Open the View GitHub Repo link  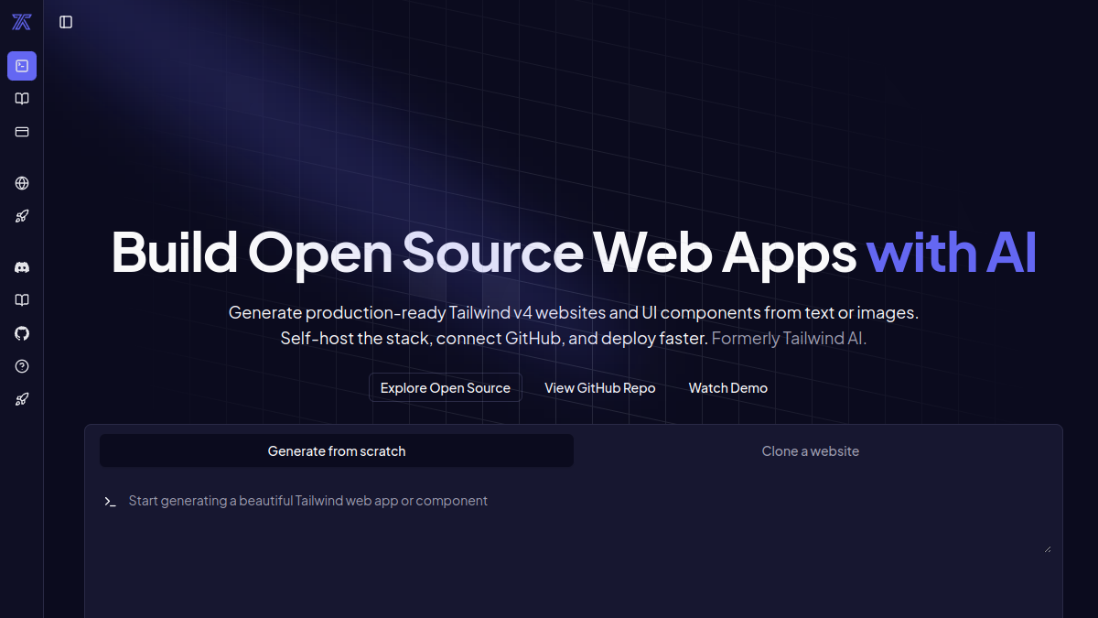600,387
